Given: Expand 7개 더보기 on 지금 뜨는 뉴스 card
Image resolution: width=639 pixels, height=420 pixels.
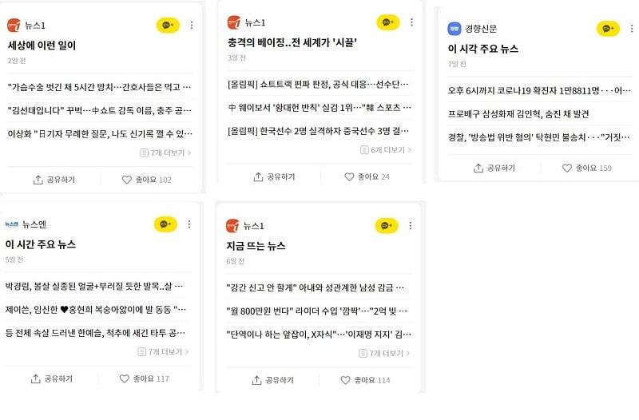Looking at the screenshot, I should tap(386, 352).
